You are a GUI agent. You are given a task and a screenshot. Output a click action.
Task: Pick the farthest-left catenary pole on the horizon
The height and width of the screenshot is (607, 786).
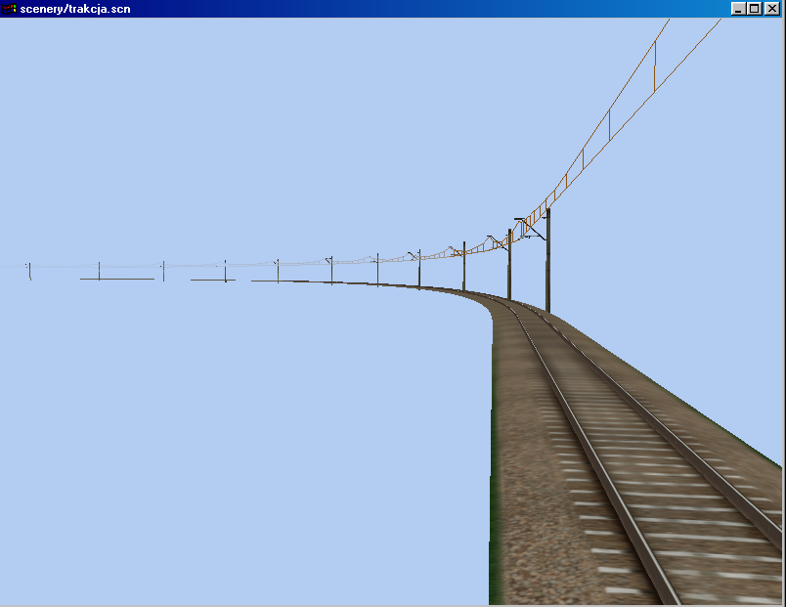(29, 270)
